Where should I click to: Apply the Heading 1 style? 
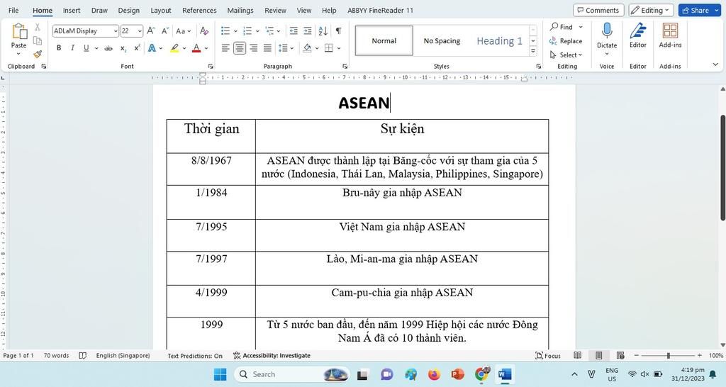pyautogui.click(x=499, y=40)
